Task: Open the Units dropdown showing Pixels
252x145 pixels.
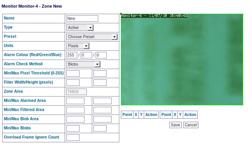Action: click(78, 46)
